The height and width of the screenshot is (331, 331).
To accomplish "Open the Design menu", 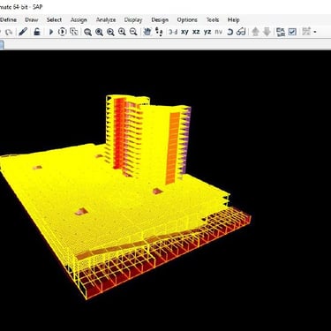I will (x=160, y=20).
